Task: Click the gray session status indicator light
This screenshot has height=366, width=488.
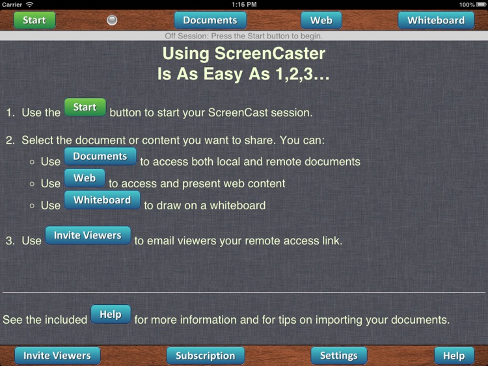Action: (112, 20)
